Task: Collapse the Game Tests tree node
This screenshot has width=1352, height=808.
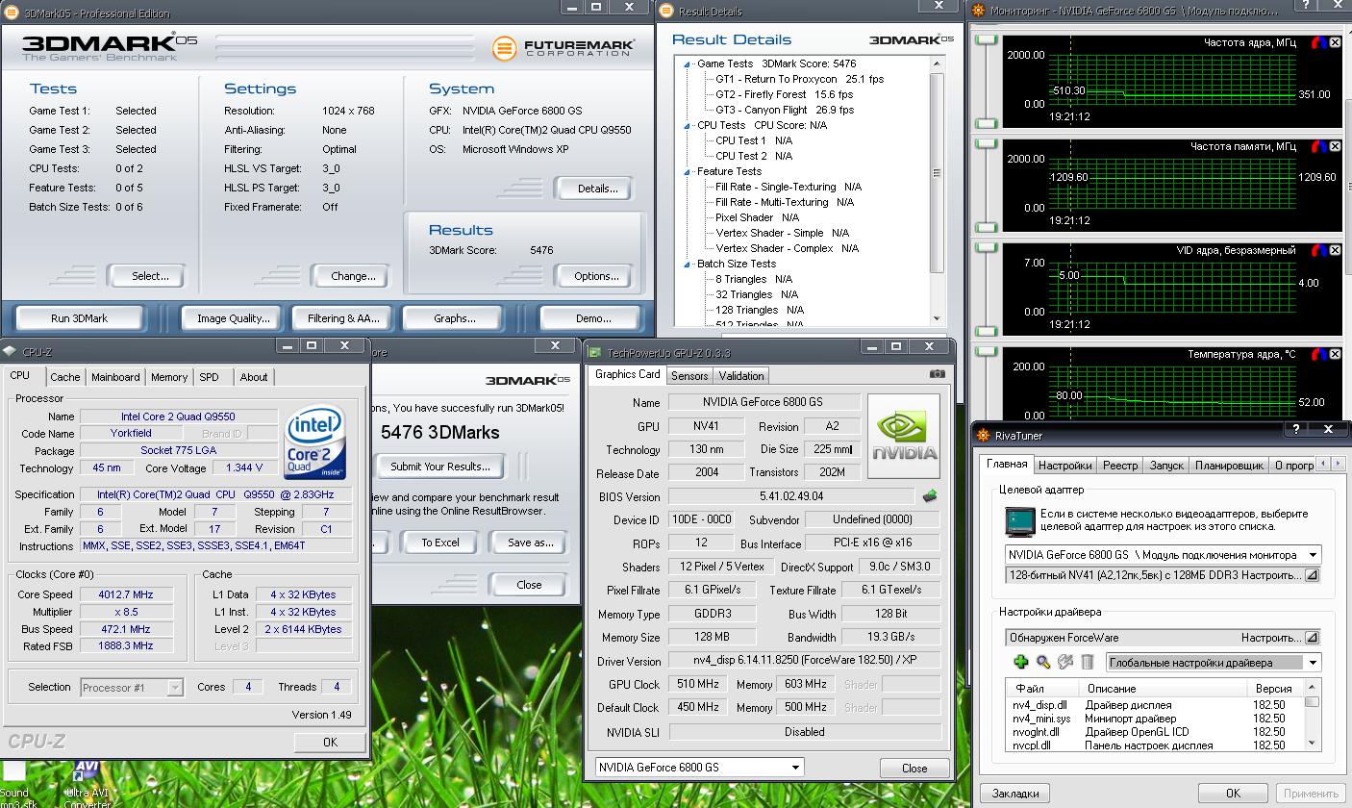Action: [x=688, y=63]
